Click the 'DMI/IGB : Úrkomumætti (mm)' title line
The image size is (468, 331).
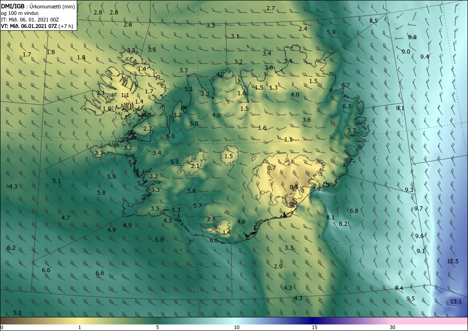pos(38,6)
